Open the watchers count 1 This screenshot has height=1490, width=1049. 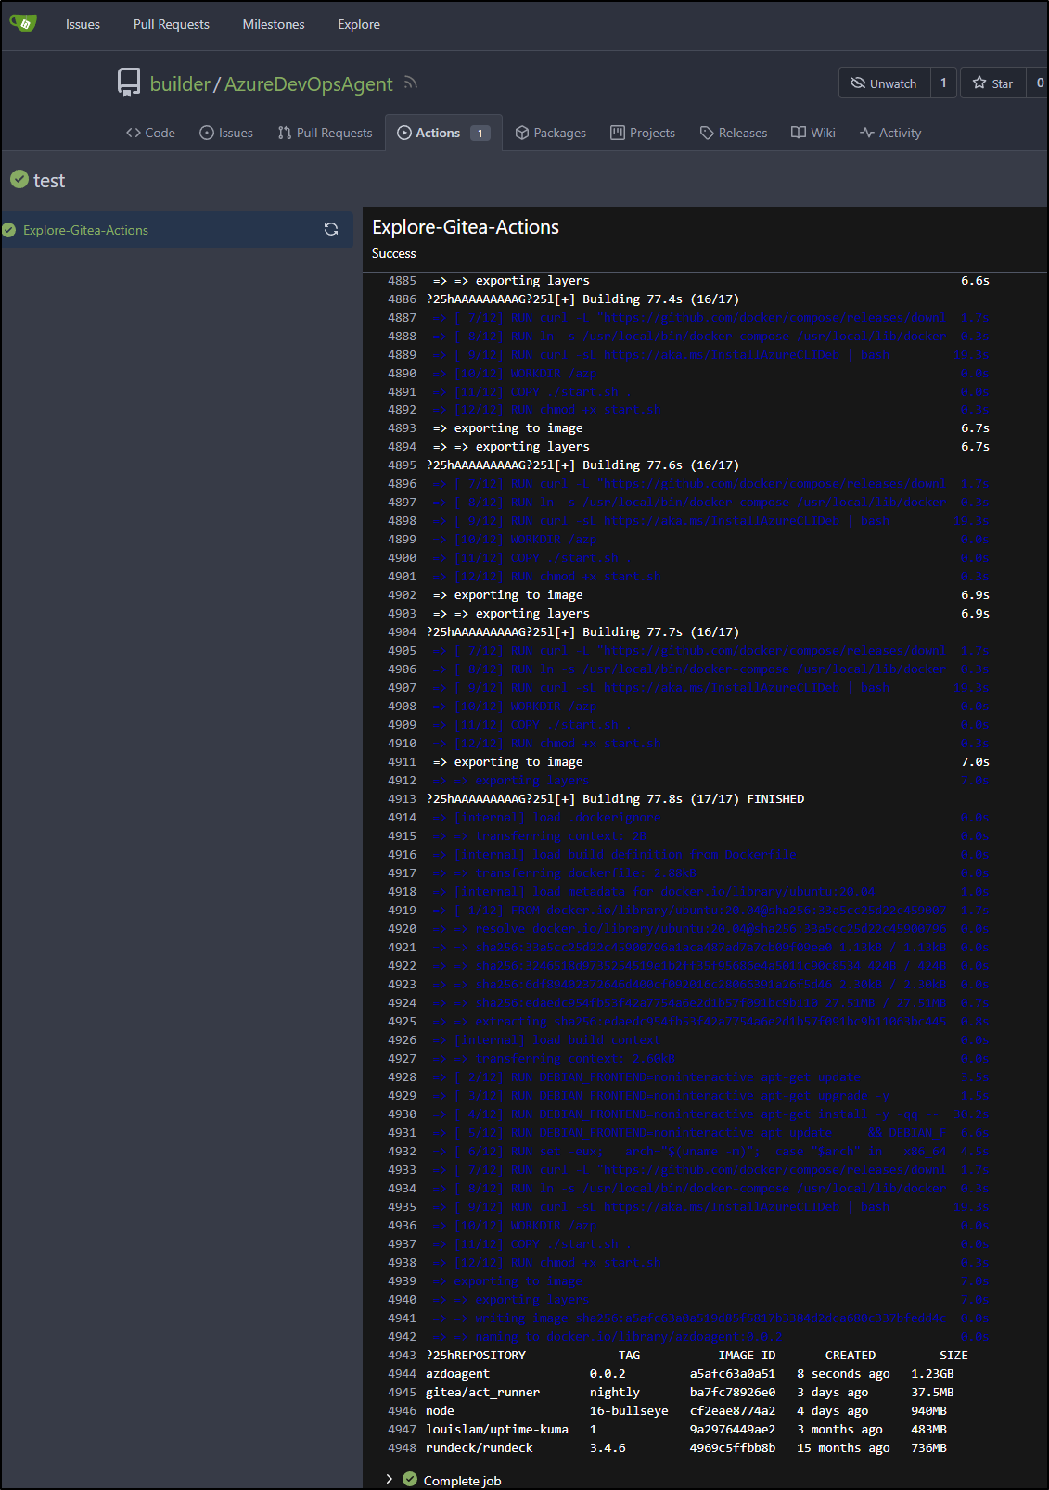(x=943, y=83)
